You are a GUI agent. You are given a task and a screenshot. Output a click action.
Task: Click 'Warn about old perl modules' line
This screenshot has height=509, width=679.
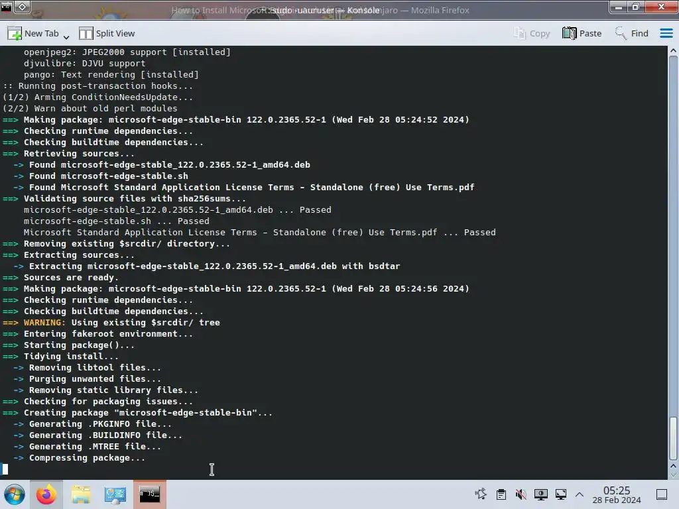pos(90,108)
